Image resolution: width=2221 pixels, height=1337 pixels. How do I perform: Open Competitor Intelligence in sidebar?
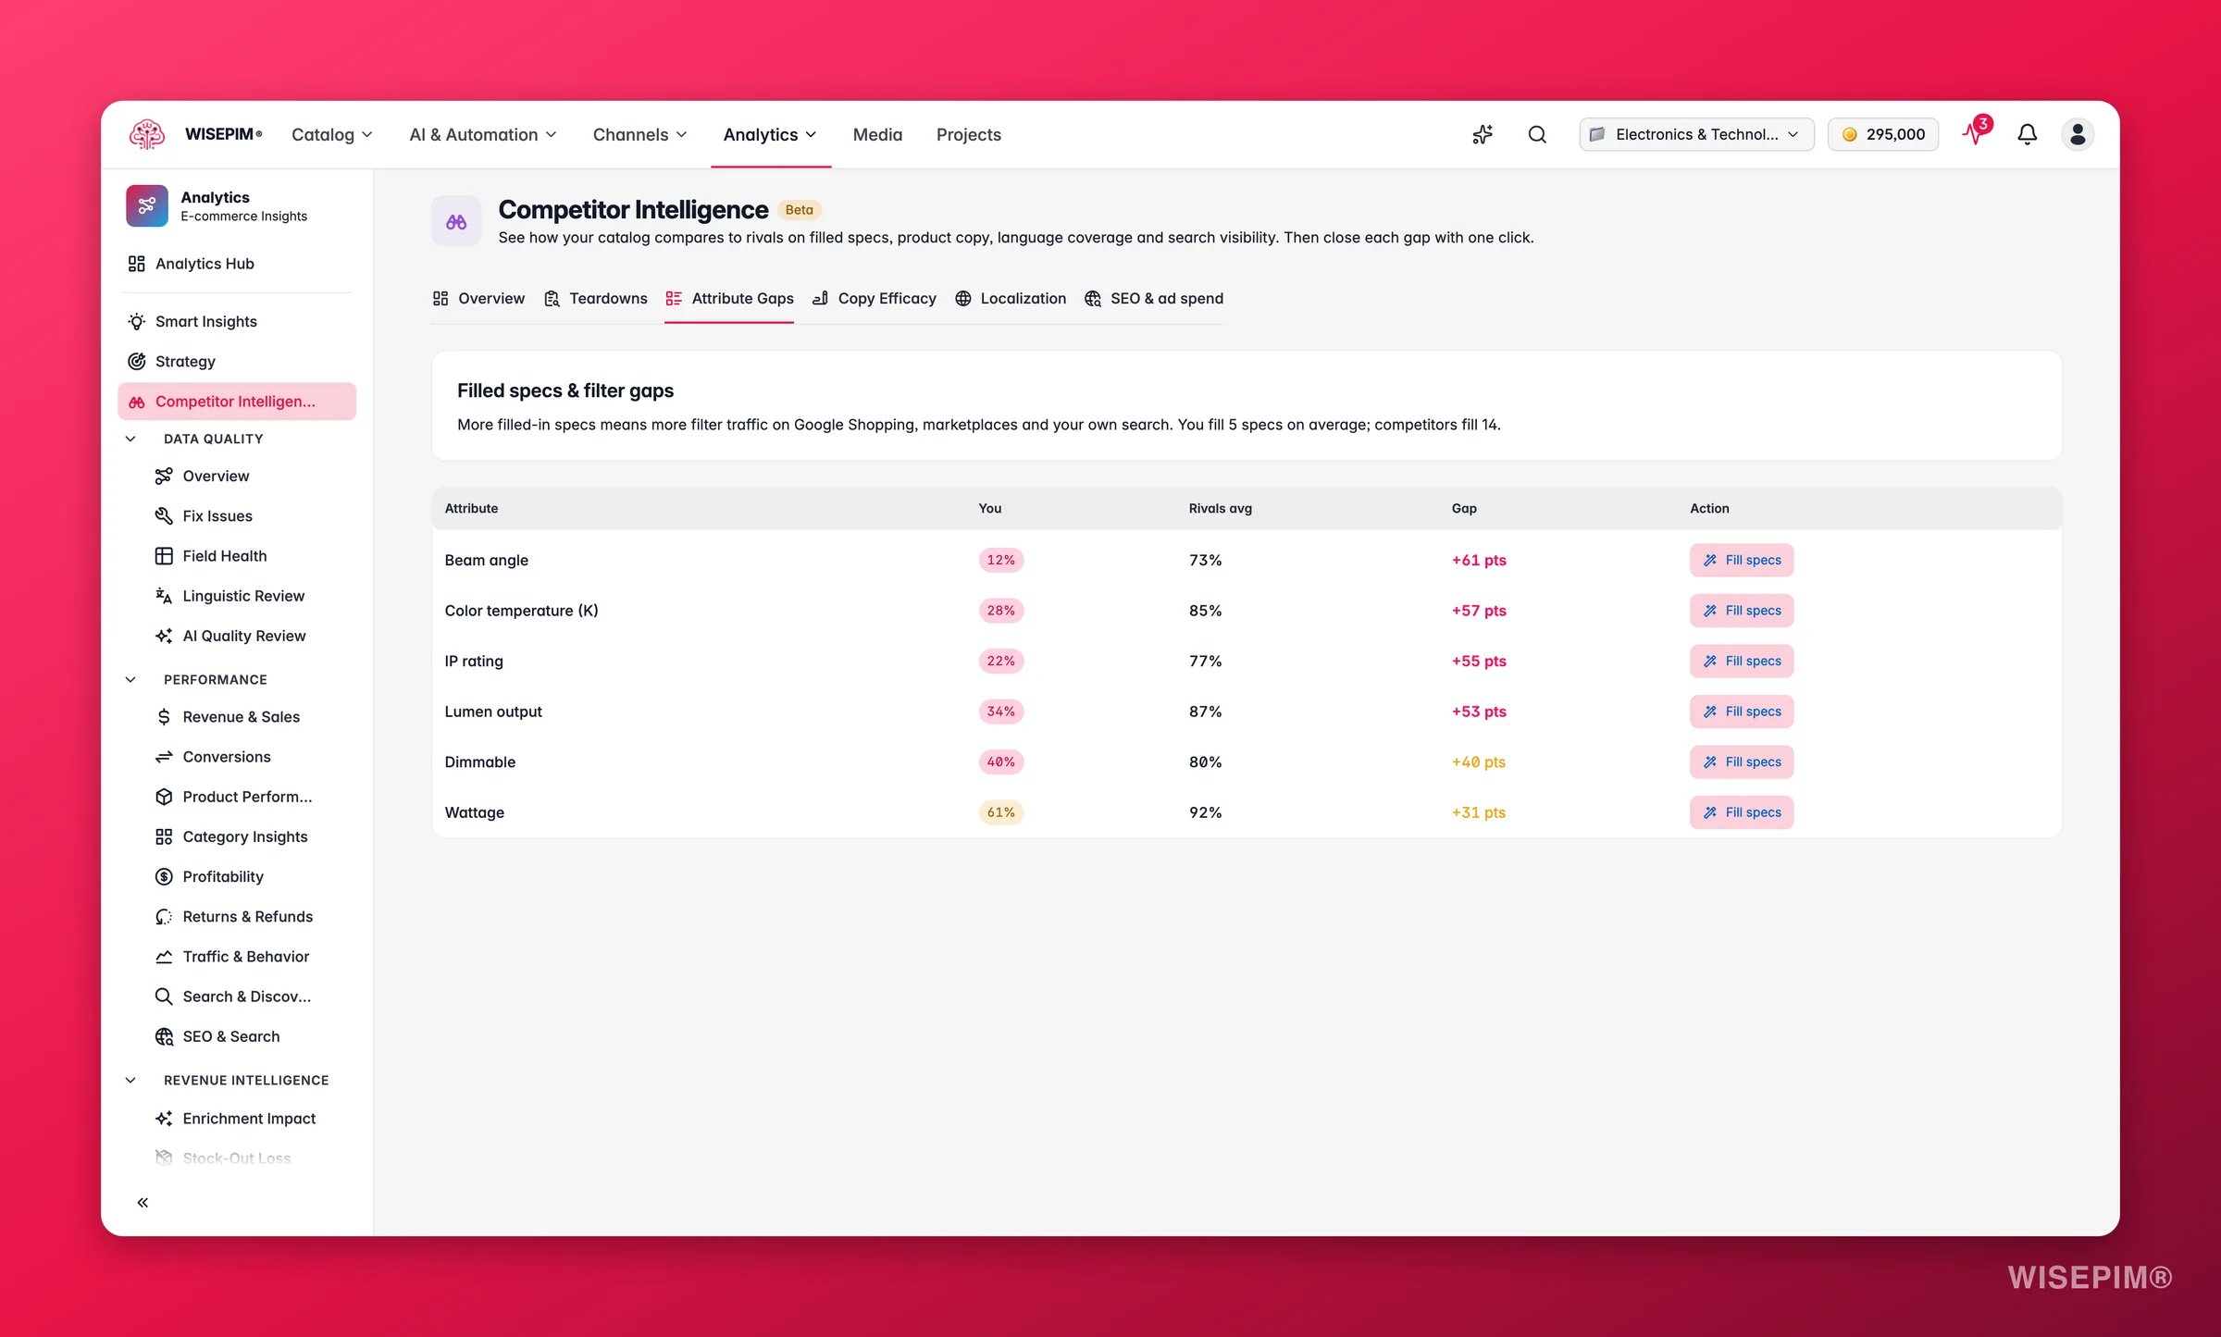237,402
